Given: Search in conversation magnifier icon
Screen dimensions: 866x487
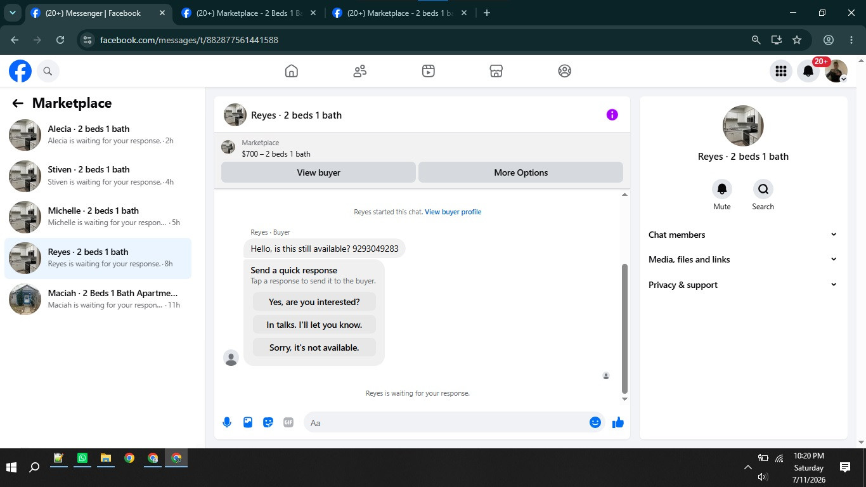Looking at the screenshot, I should 763,189.
